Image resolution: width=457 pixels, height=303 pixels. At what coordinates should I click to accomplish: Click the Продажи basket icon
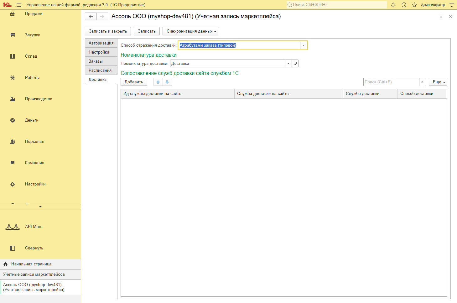tap(13, 14)
